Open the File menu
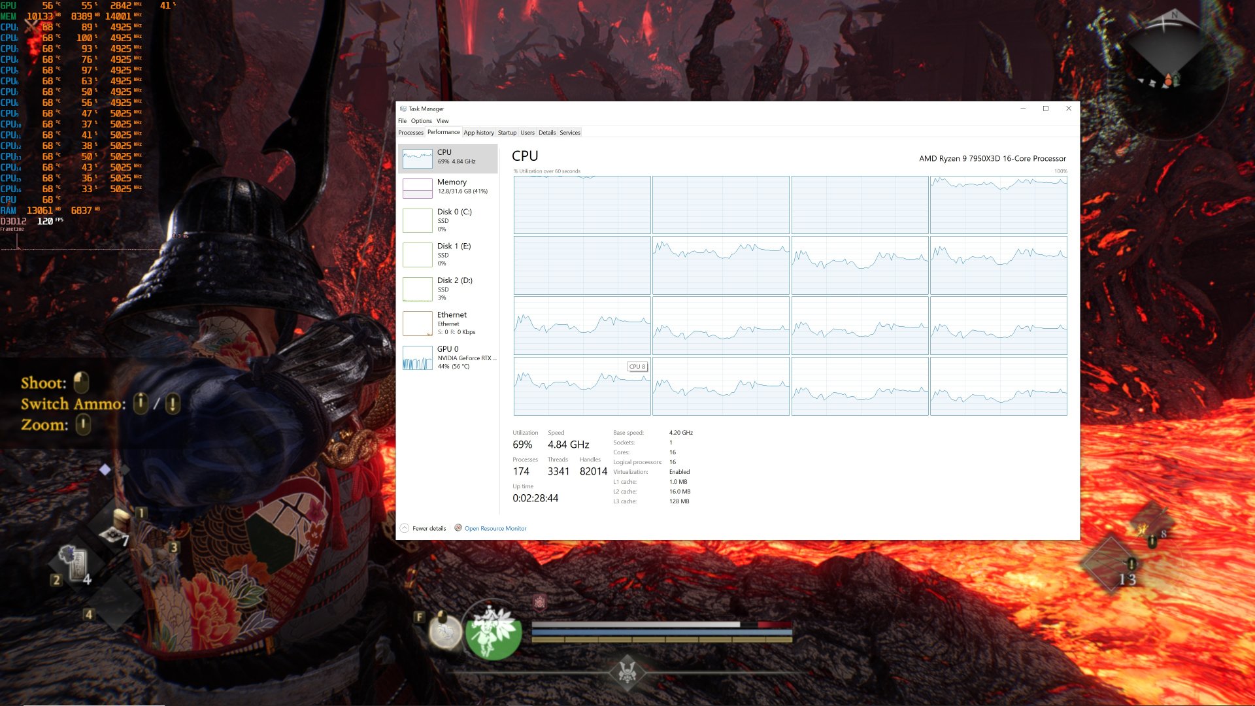1255x706 pixels. 401,121
